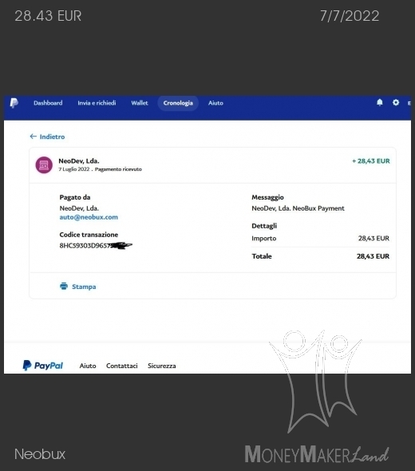The width and height of the screenshot is (415, 471).
Task: Open the footer Aiuto link
Action: [88, 366]
